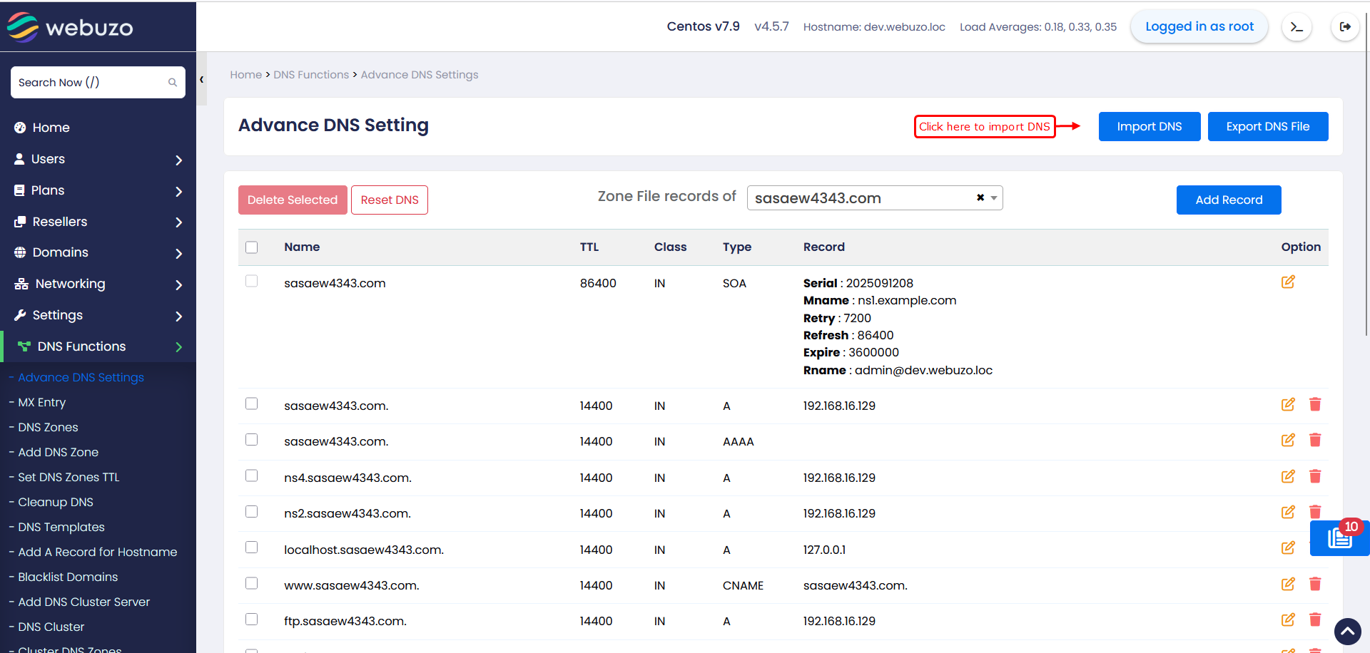
Task: Click the scroll-to-top arrow icon
Action: (1347, 631)
